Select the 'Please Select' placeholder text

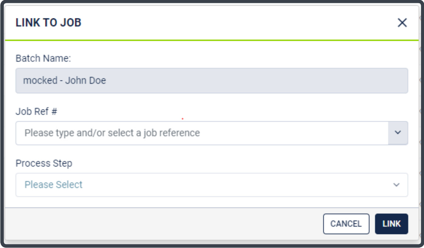coord(53,185)
